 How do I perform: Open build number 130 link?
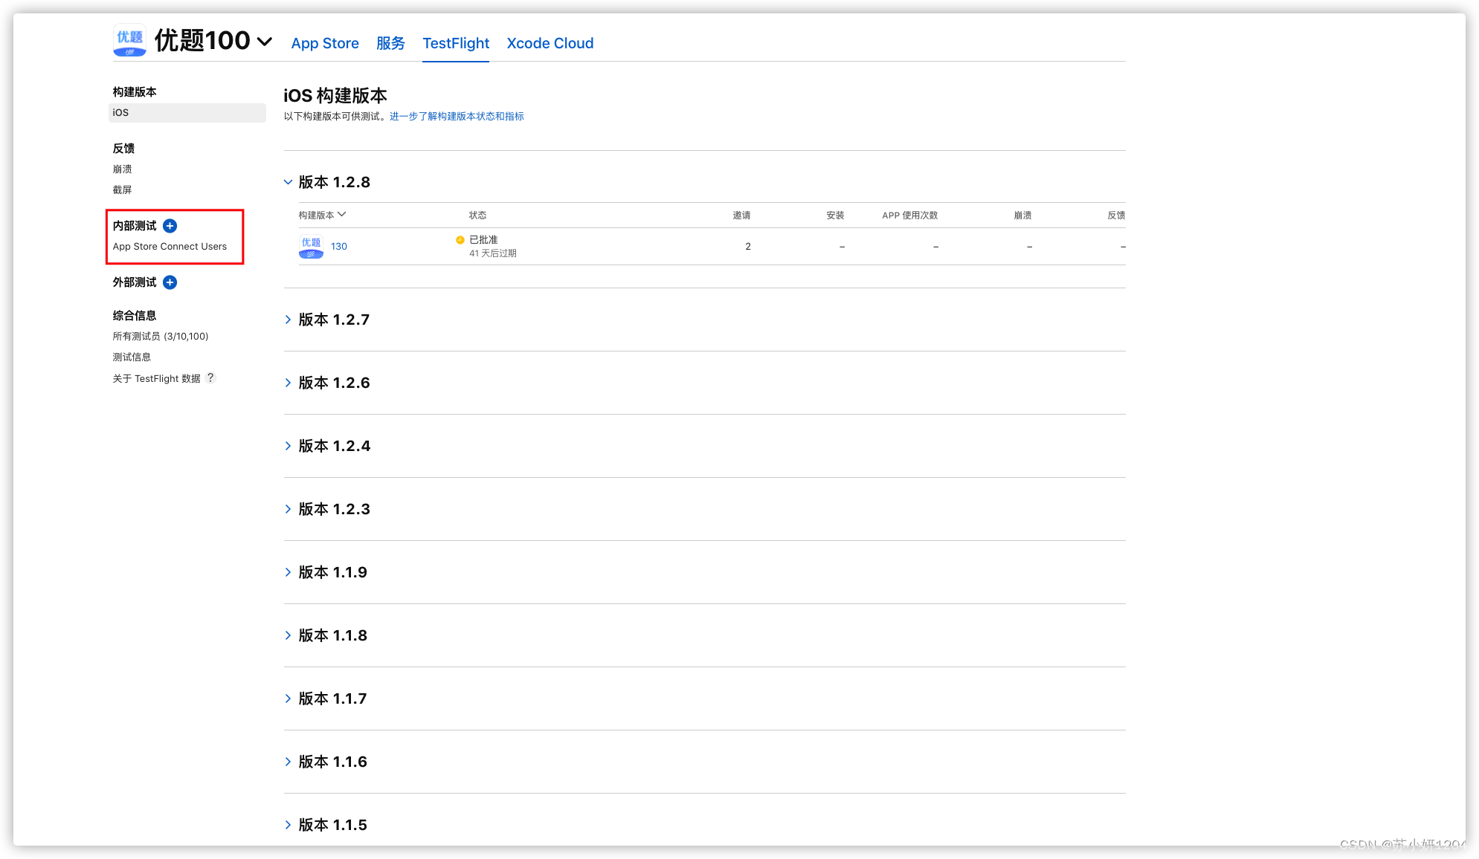(339, 247)
